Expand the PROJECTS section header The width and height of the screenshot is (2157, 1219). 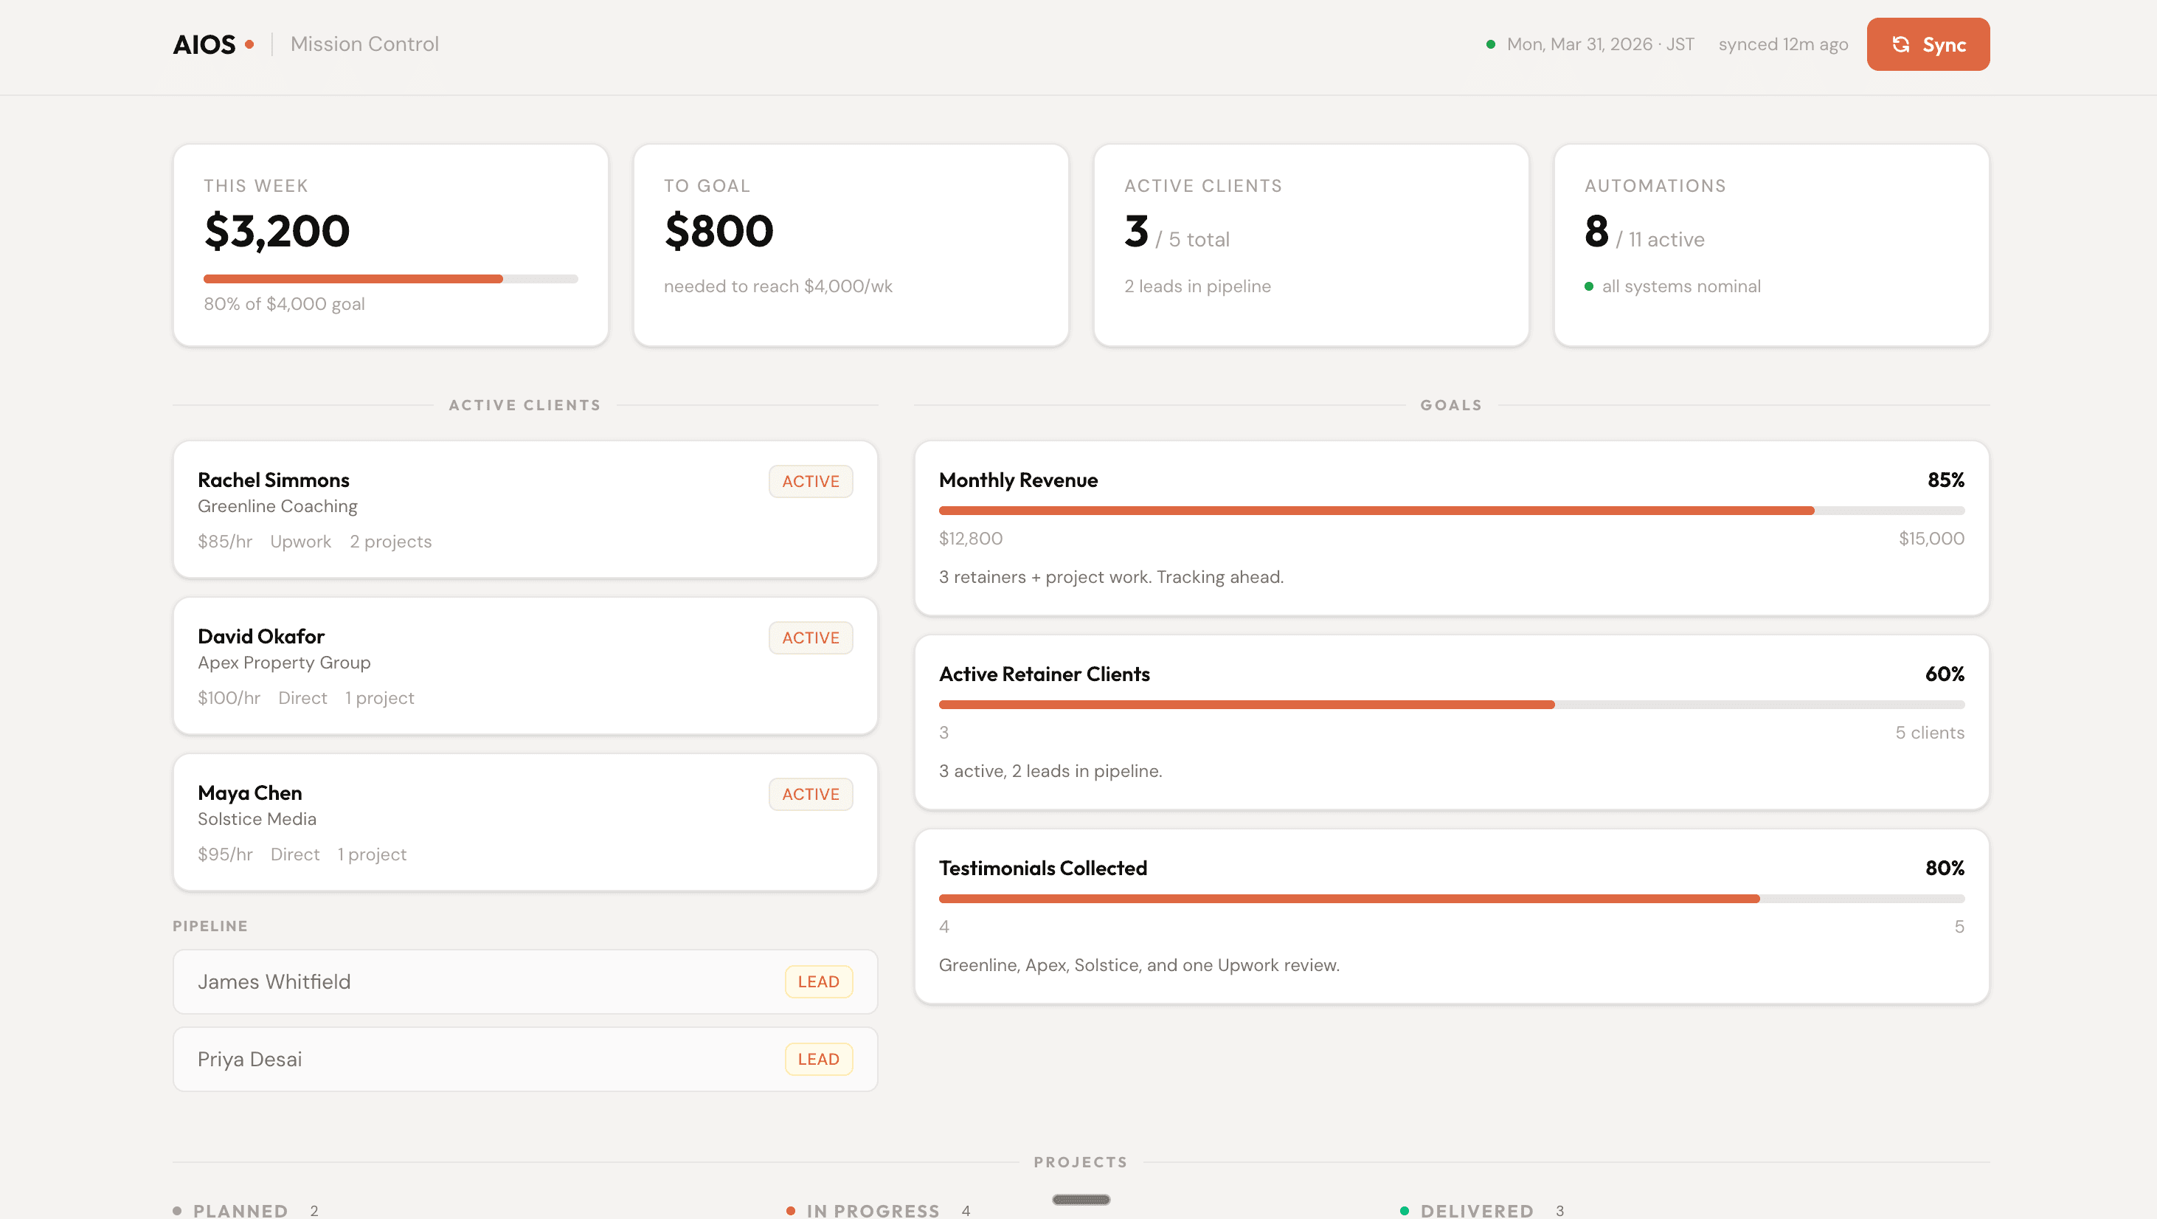pos(1080,1161)
